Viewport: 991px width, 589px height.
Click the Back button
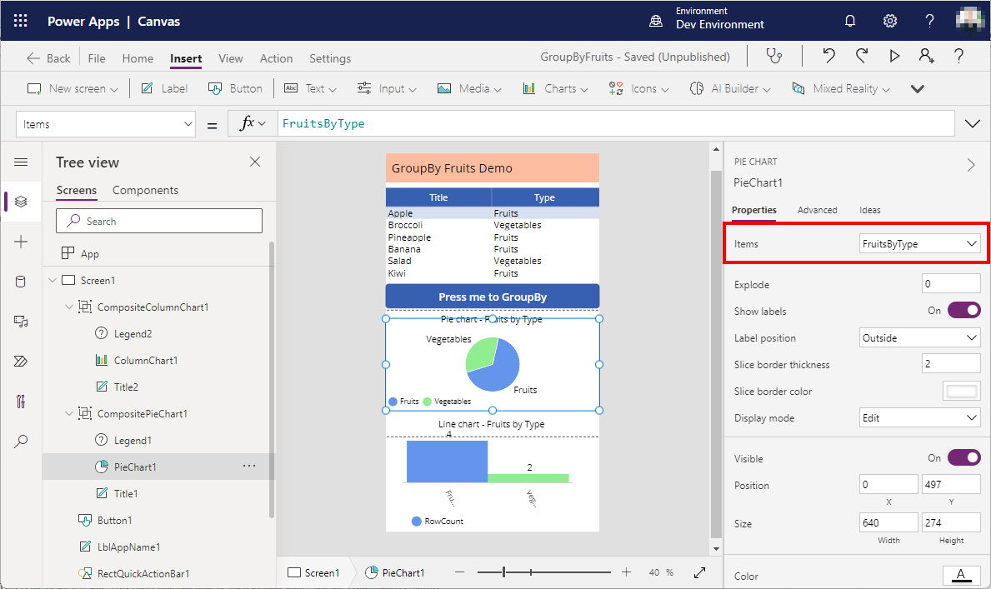click(49, 58)
